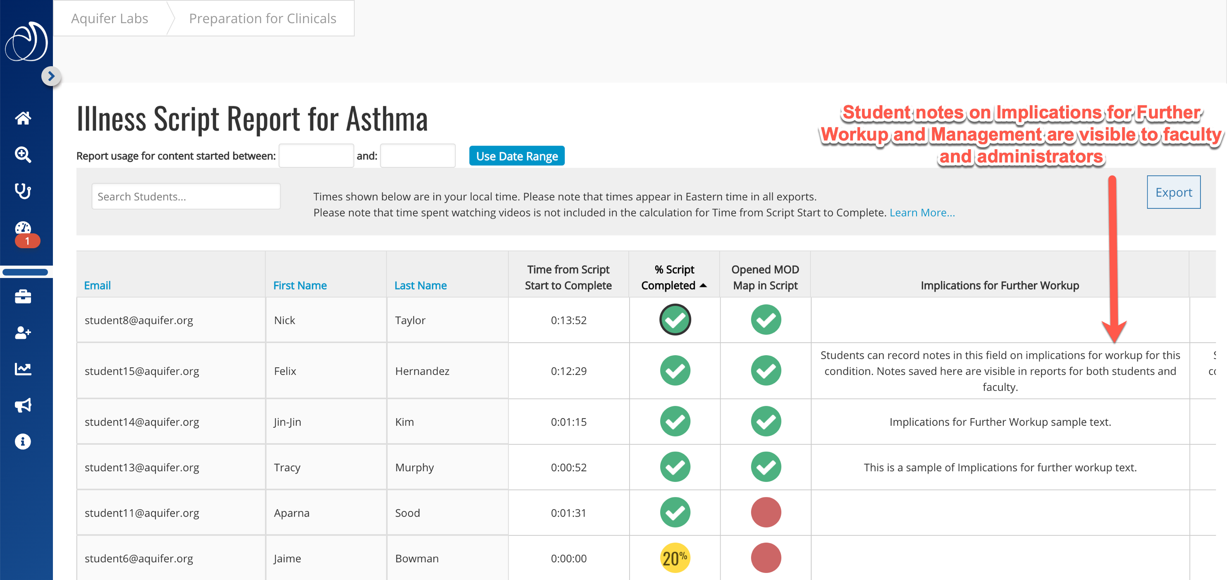Click Hernandez's workup notes paragraph
This screenshot has height=580, width=1227.
1000,371
